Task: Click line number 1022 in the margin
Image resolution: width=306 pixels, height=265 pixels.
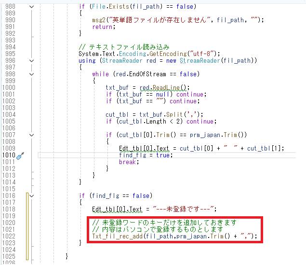Action: tap(8, 237)
